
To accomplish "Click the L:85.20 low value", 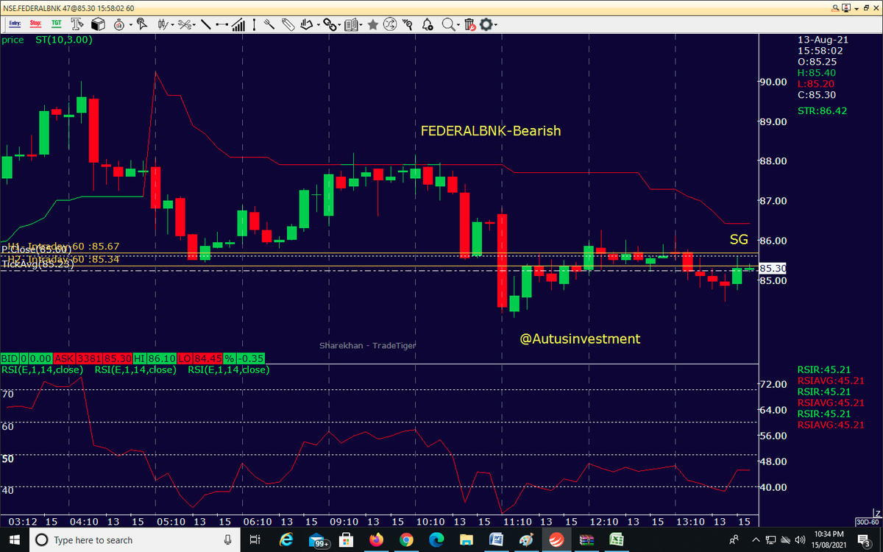I will coord(815,84).
